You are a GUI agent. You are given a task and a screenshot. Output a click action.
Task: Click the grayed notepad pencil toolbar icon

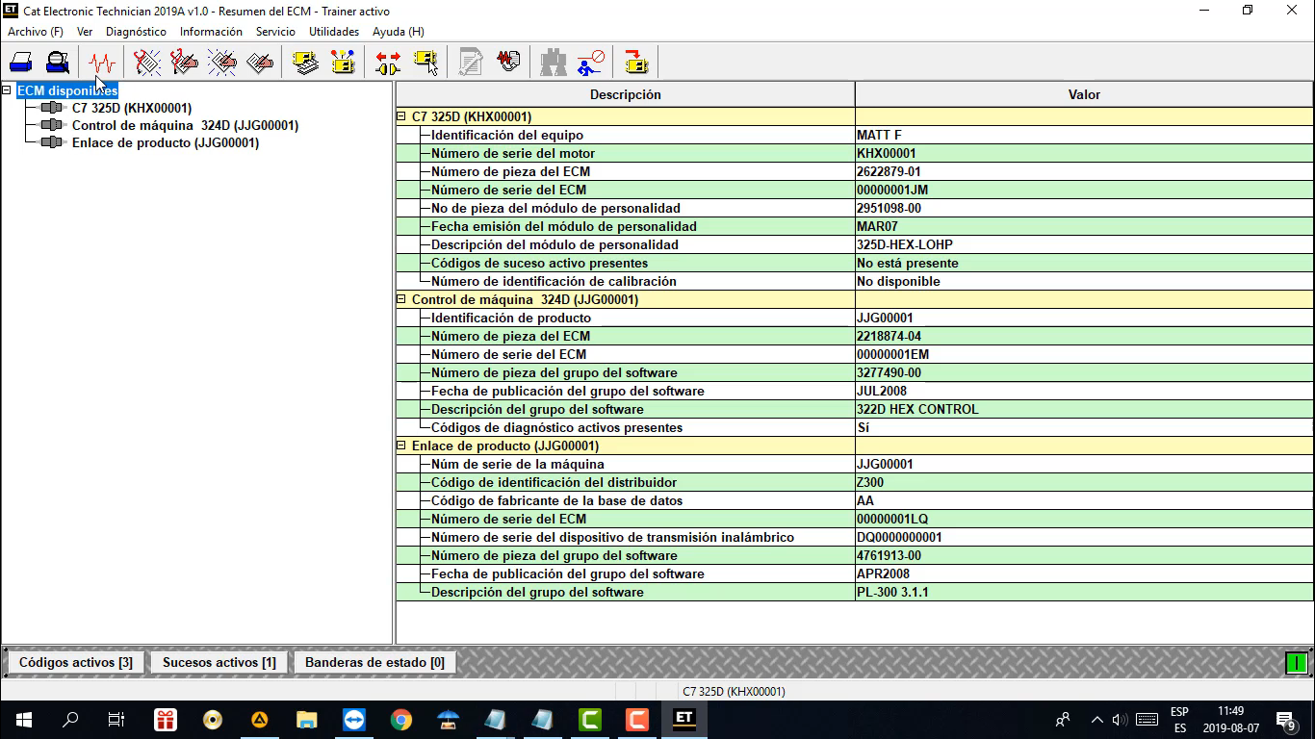pos(471,63)
